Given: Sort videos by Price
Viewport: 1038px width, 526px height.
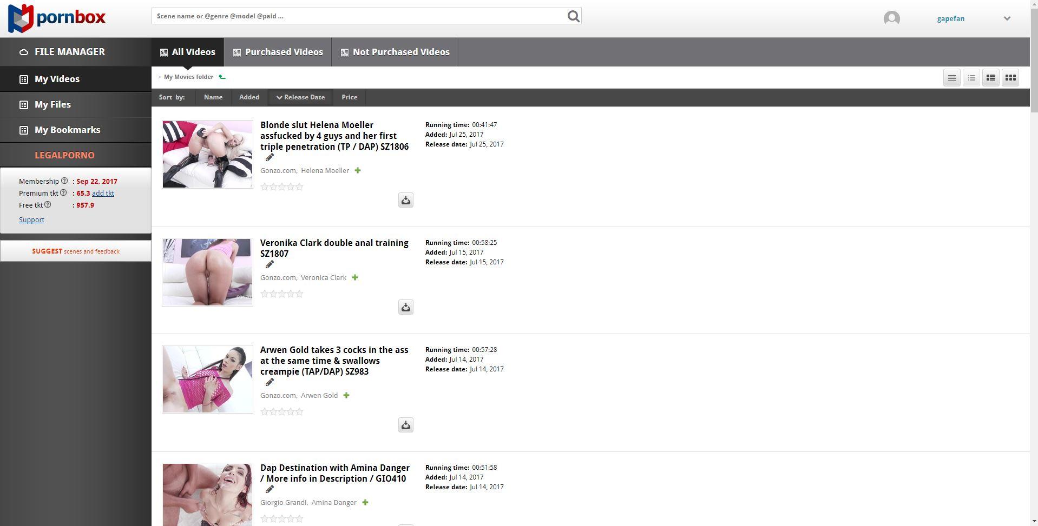Looking at the screenshot, I should click(349, 97).
